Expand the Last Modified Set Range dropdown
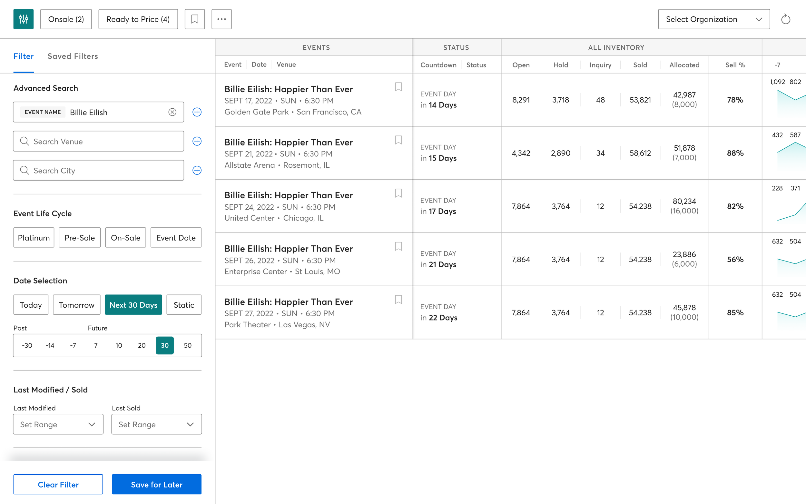 coord(58,424)
